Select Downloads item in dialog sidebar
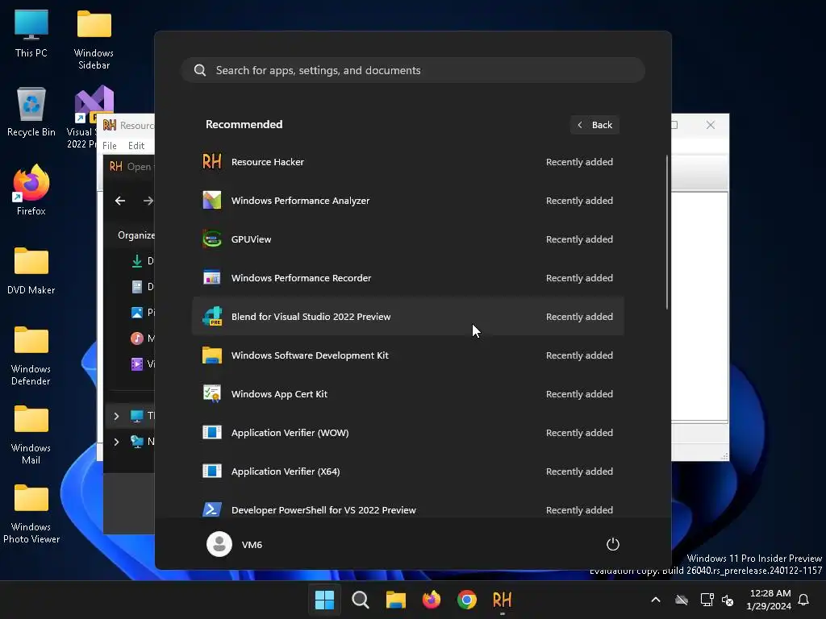Screen dimensions: 826x619 (x=142, y=260)
